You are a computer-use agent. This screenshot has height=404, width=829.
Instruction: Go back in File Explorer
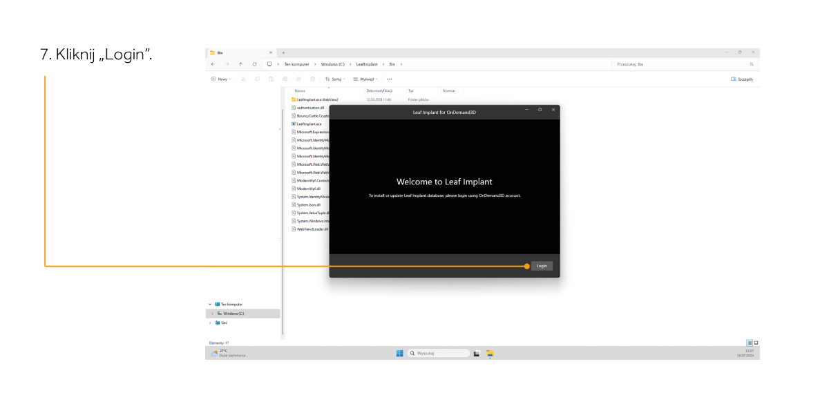click(213, 64)
